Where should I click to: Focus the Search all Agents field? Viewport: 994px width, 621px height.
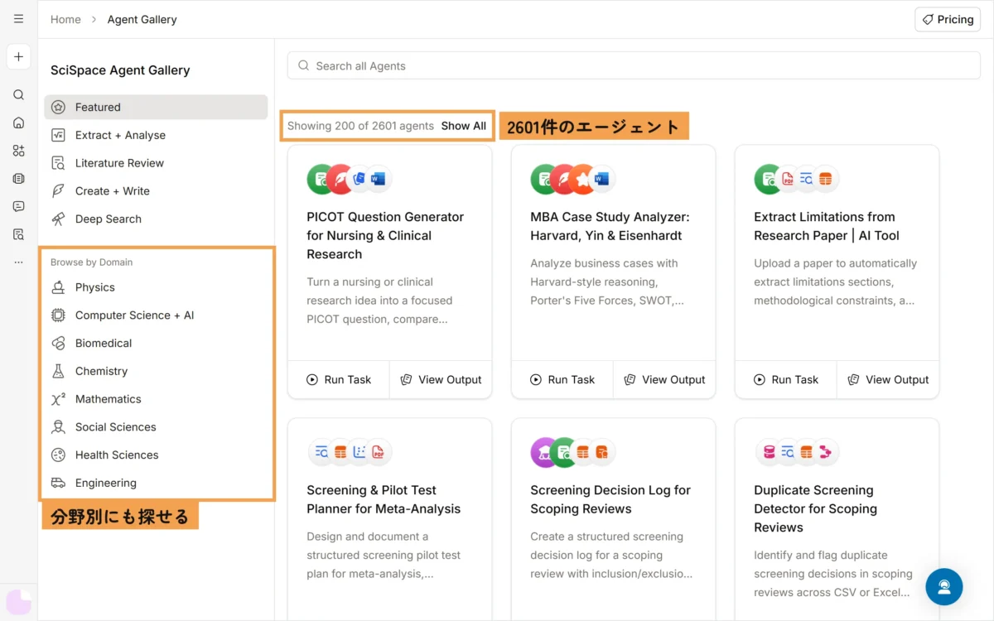[634, 66]
